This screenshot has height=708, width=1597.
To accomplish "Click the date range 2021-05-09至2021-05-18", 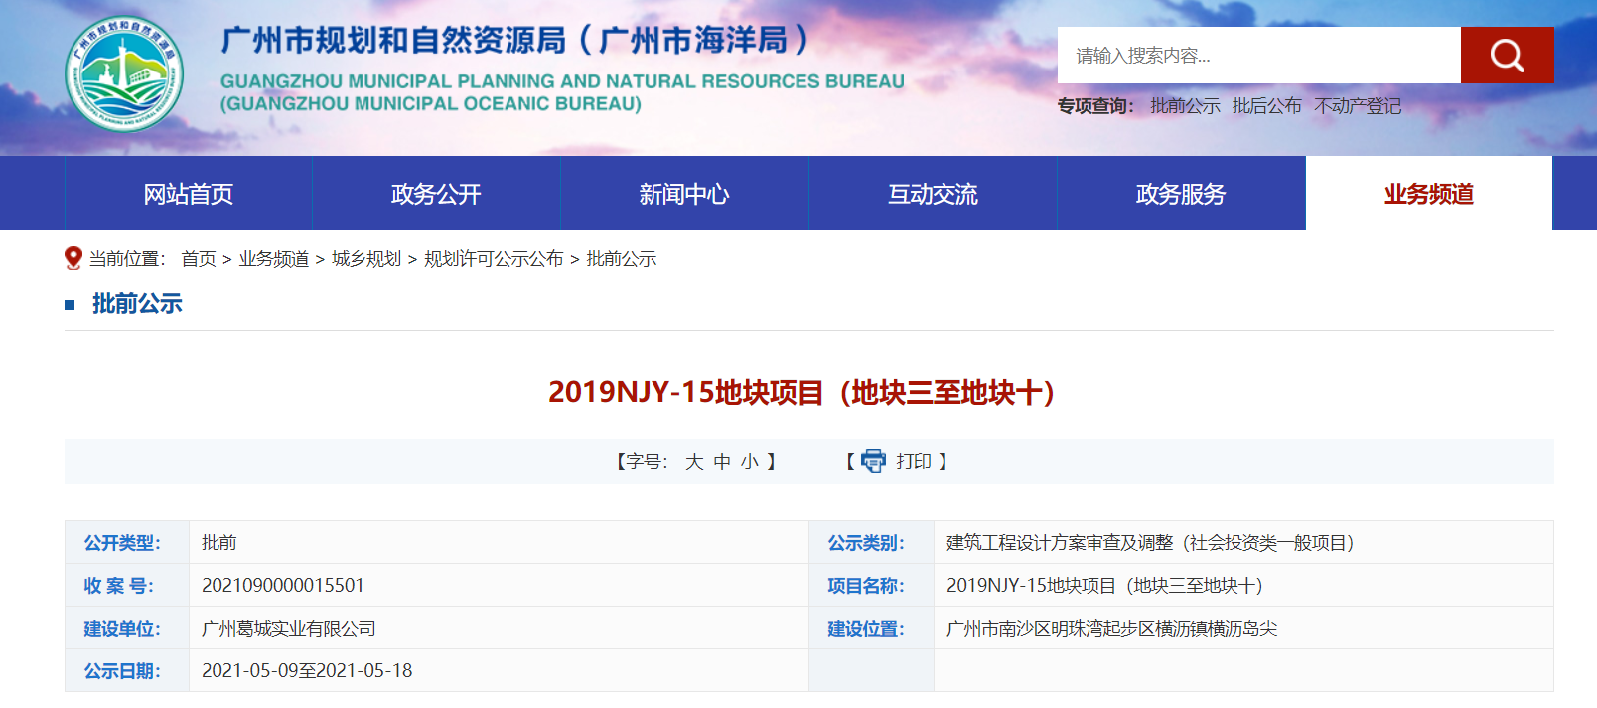I will 307,671.
